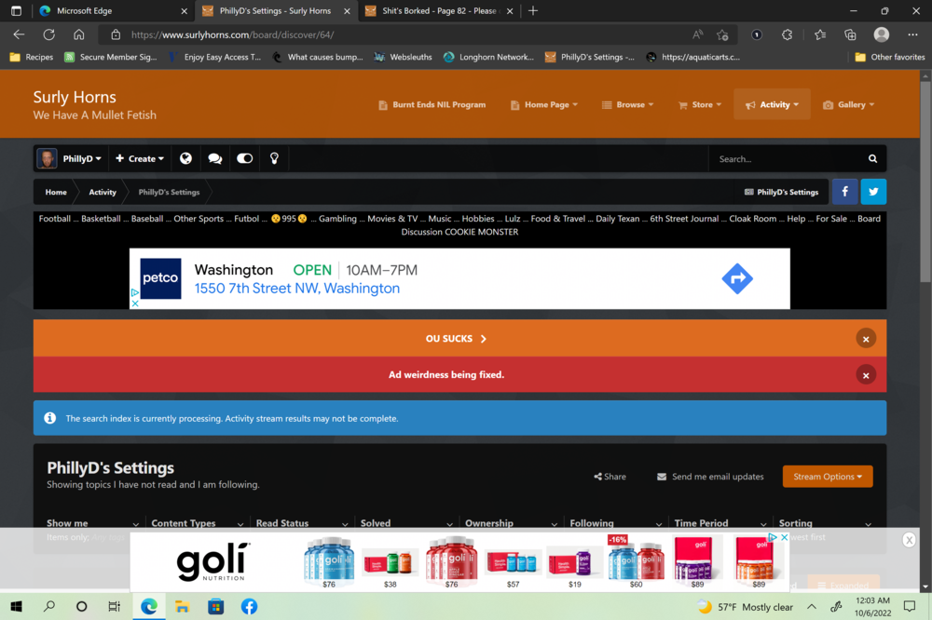The height and width of the screenshot is (620, 932).
Task: Expand the Stream Options dropdown
Action: click(x=827, y=477)
